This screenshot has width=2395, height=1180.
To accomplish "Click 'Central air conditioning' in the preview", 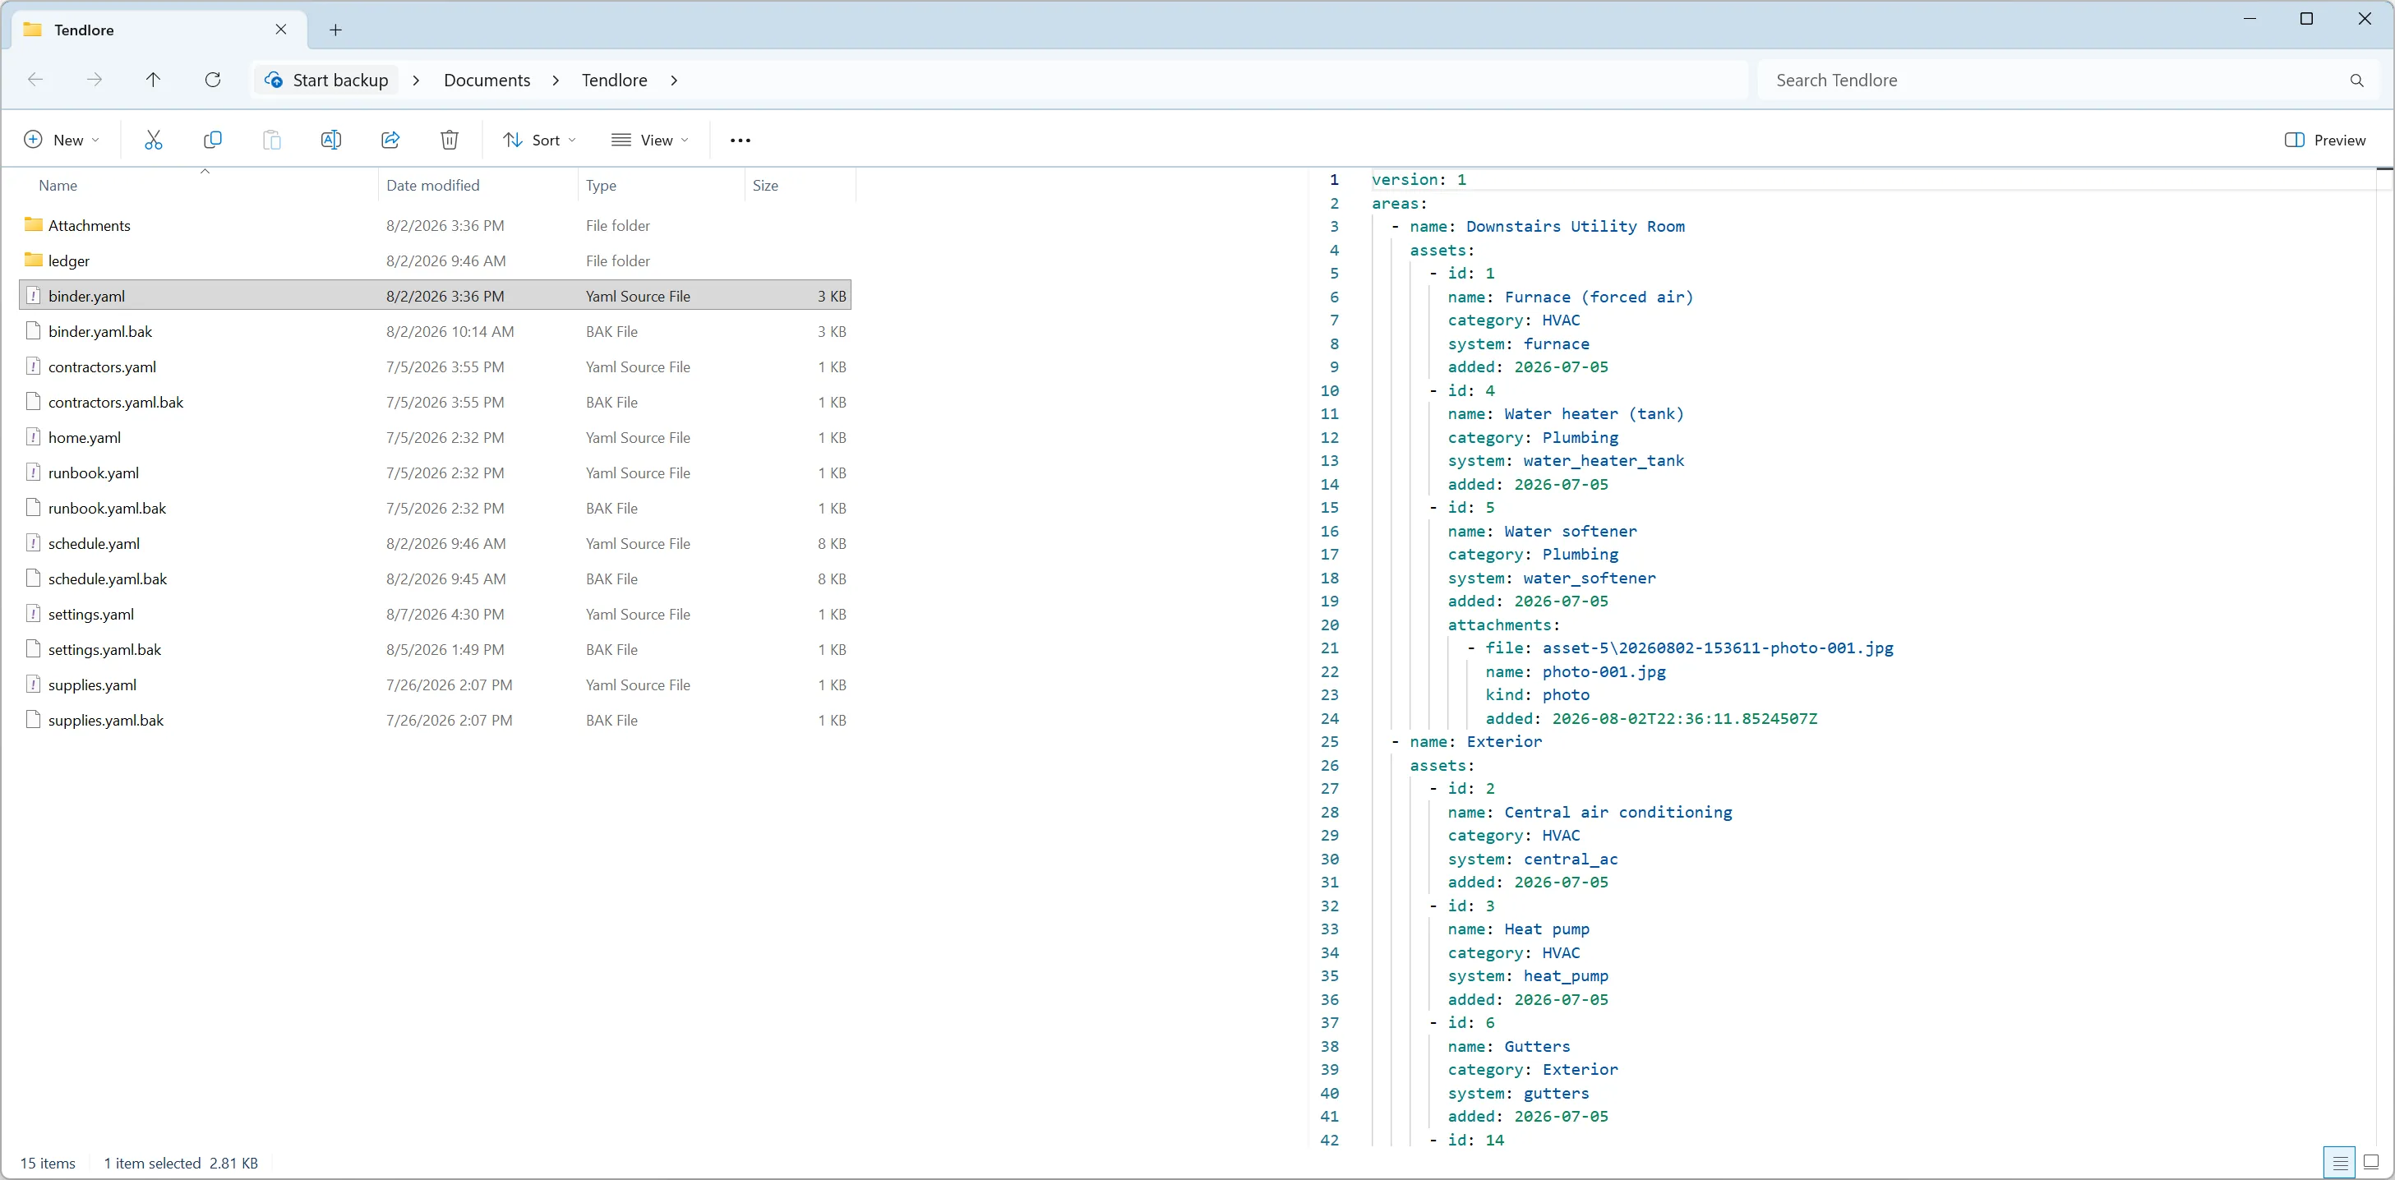I will (x=1618, y=812).
